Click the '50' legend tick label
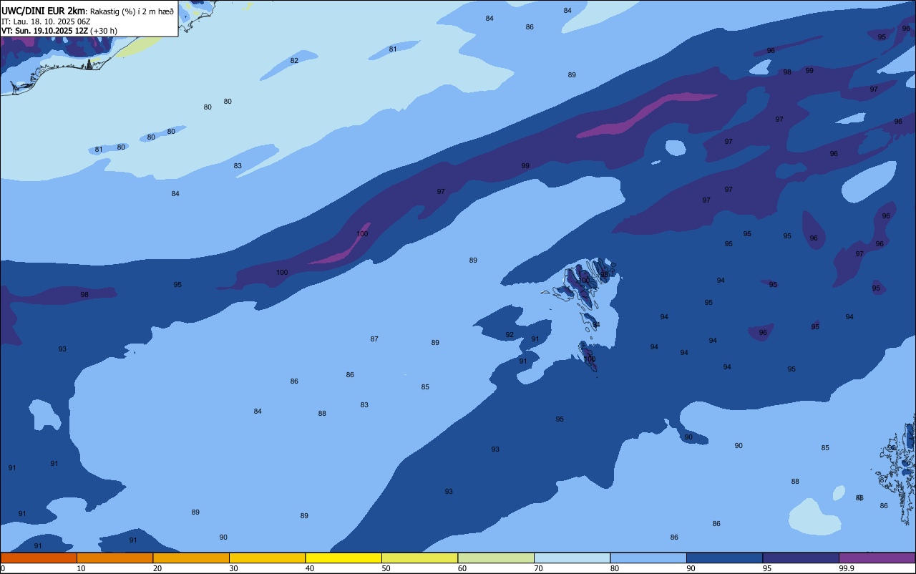The width and height of the screenshot is (916, 574). tap(386, 568)
